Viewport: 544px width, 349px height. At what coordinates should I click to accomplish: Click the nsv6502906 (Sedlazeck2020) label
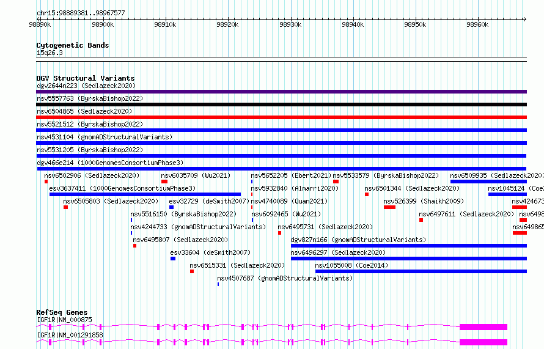[92, 175]
